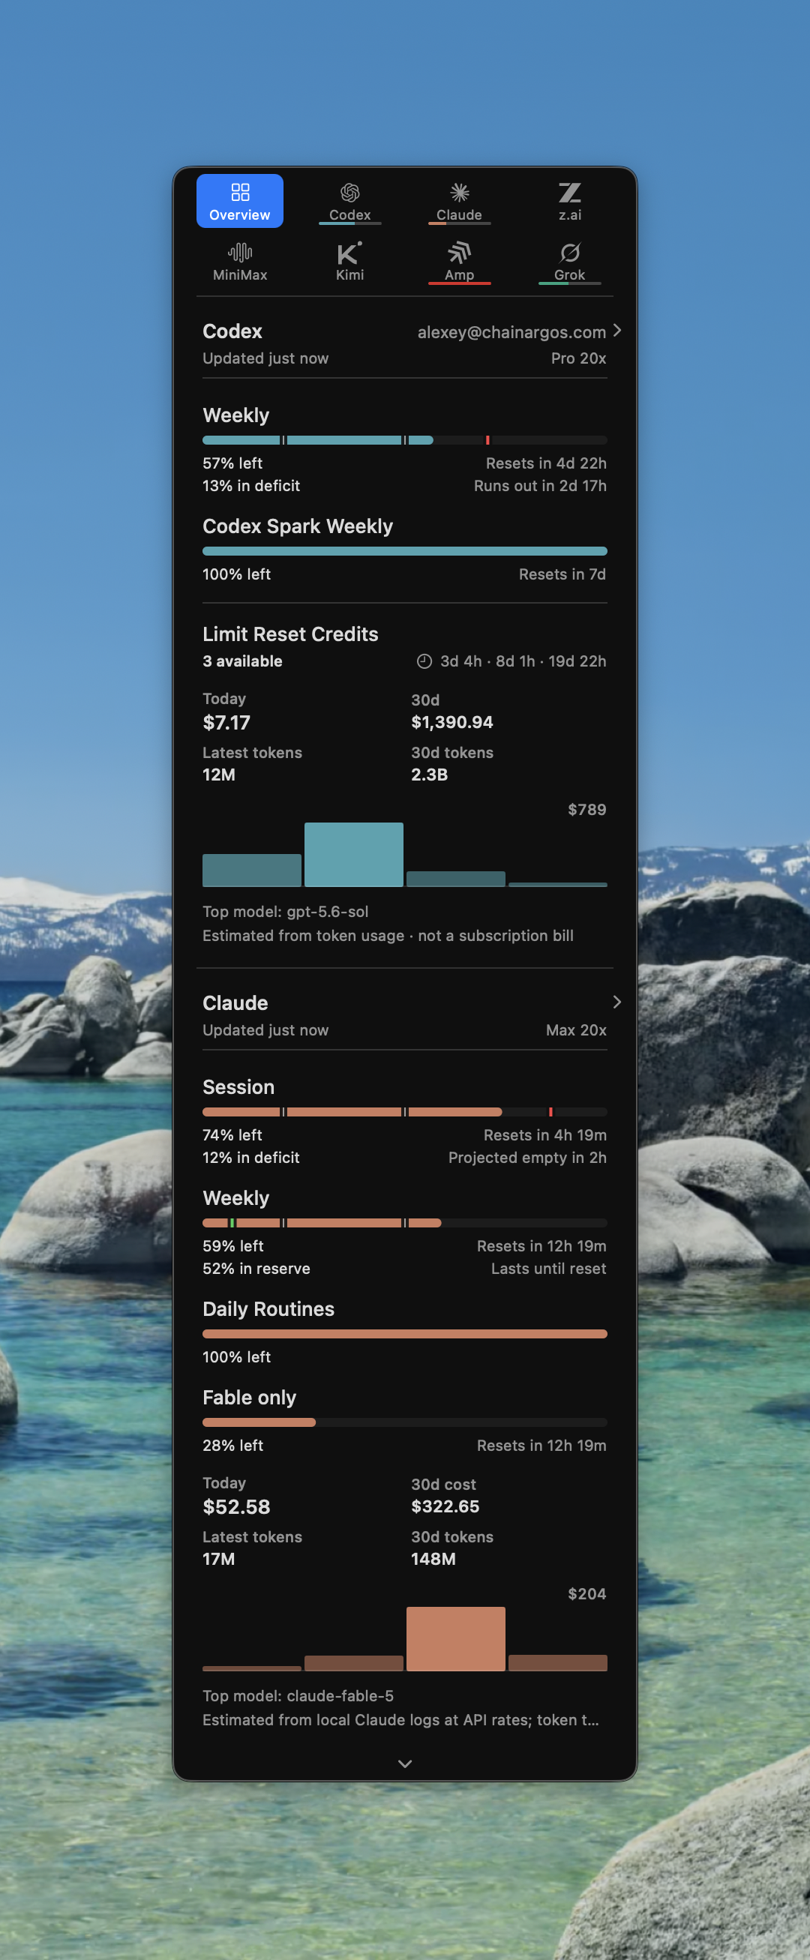Click the clock icon beside reset credit times
This screenshot has width=810, height=1960.
(x=424, y=661)
